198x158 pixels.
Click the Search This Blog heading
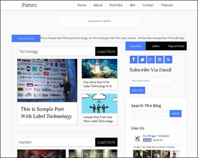[146, 106]
